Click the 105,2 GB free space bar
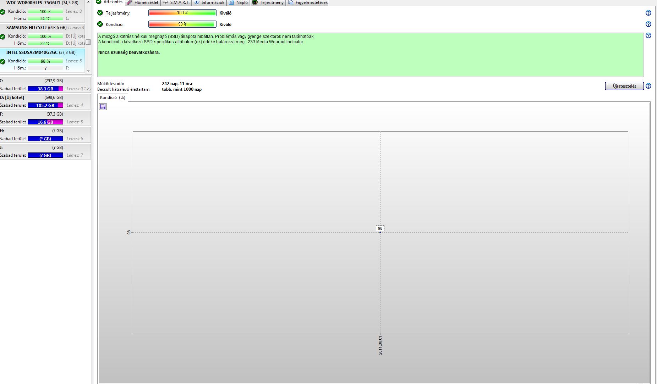The width and height of the screenshot is (657, 384). (x=45, y=105)
